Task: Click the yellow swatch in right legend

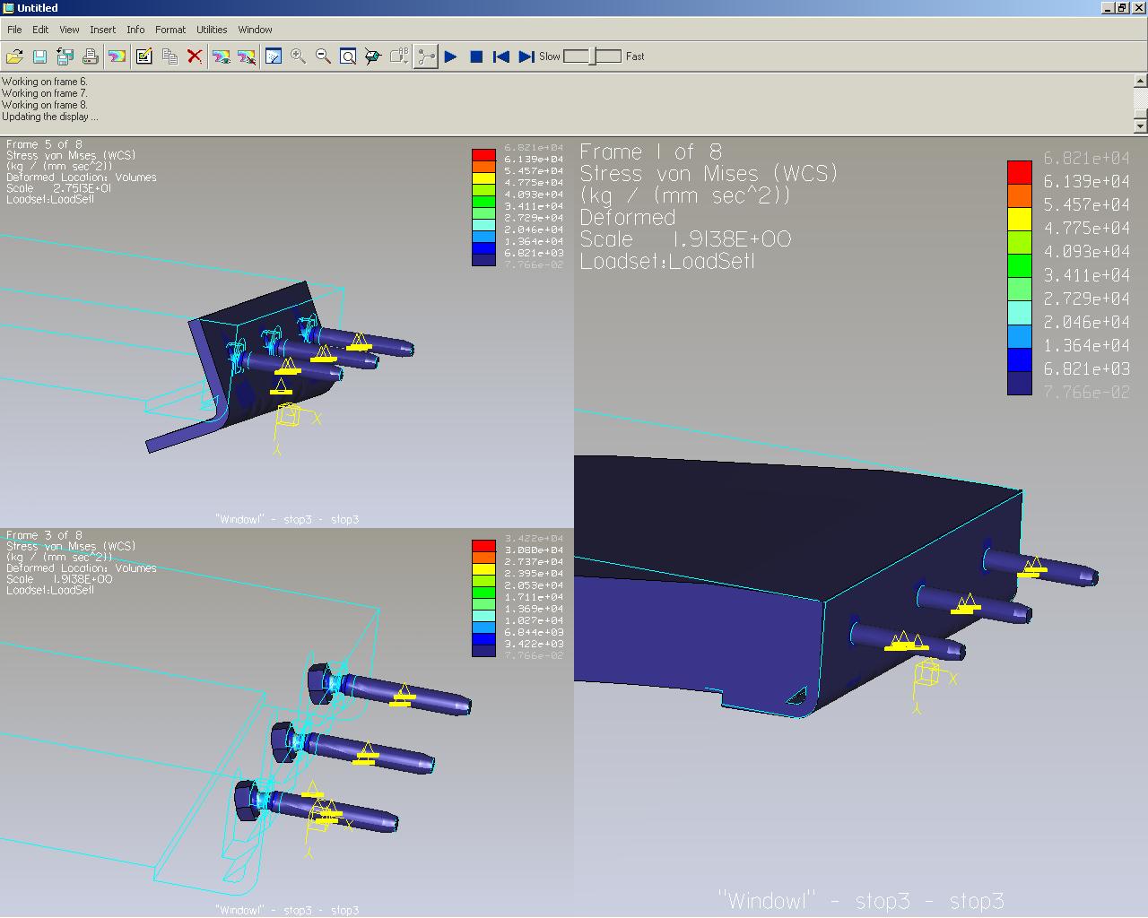Action: click(x=1020, y=219)
